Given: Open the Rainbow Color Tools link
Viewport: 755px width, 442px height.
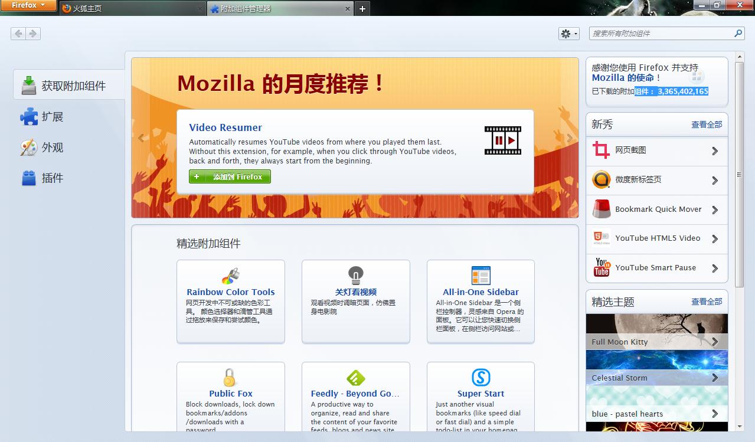Looking at the screenshot, I should pos(231,292).
